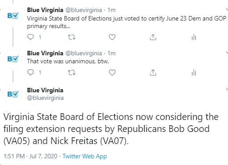Open Blue Virginia name on first tweet
Image resolution: width=228 pixels, height=165 pixels.
[x=45, y=10]
